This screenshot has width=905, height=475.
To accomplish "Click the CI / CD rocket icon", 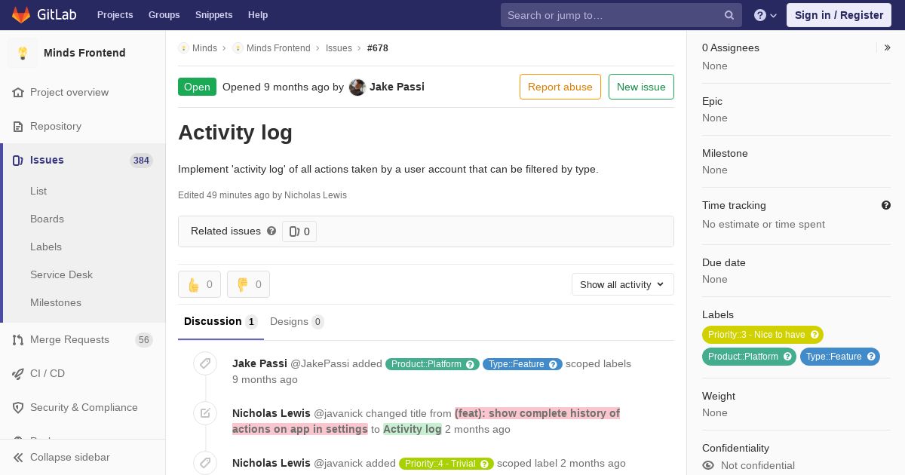I will (18, 374).
